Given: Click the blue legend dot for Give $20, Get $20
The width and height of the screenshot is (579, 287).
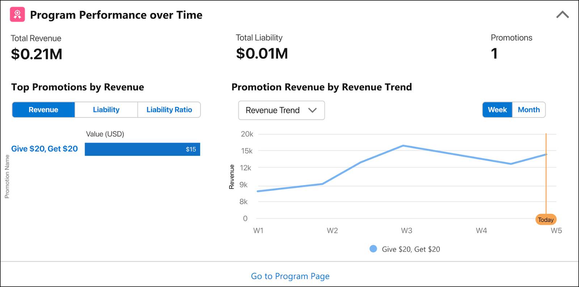Looking at the screenshot, I should 373,249.
